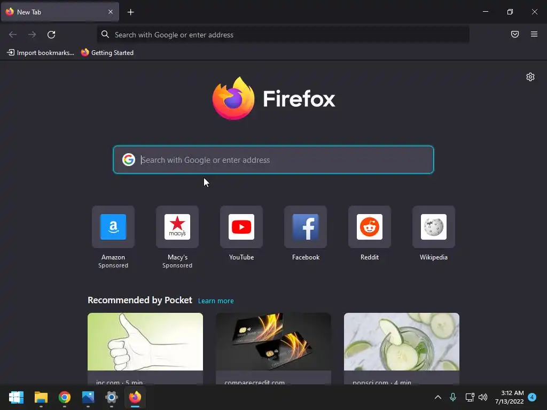
Task: Open a new tab with plus button
Action: tap(130, 12)
